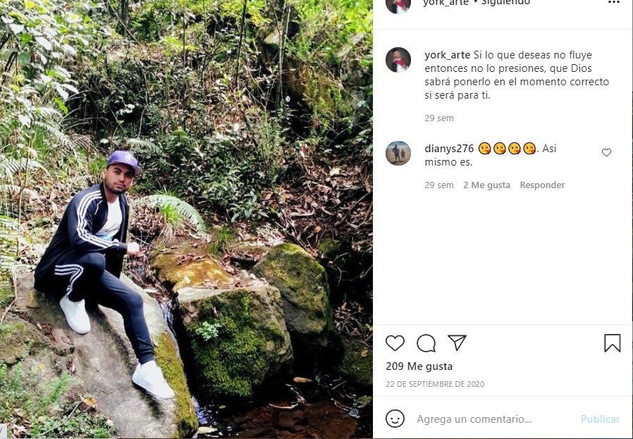This screenshot has width=633, height=439.
Task: Click the Agrega un comentario input field
Action: [493, 419]
